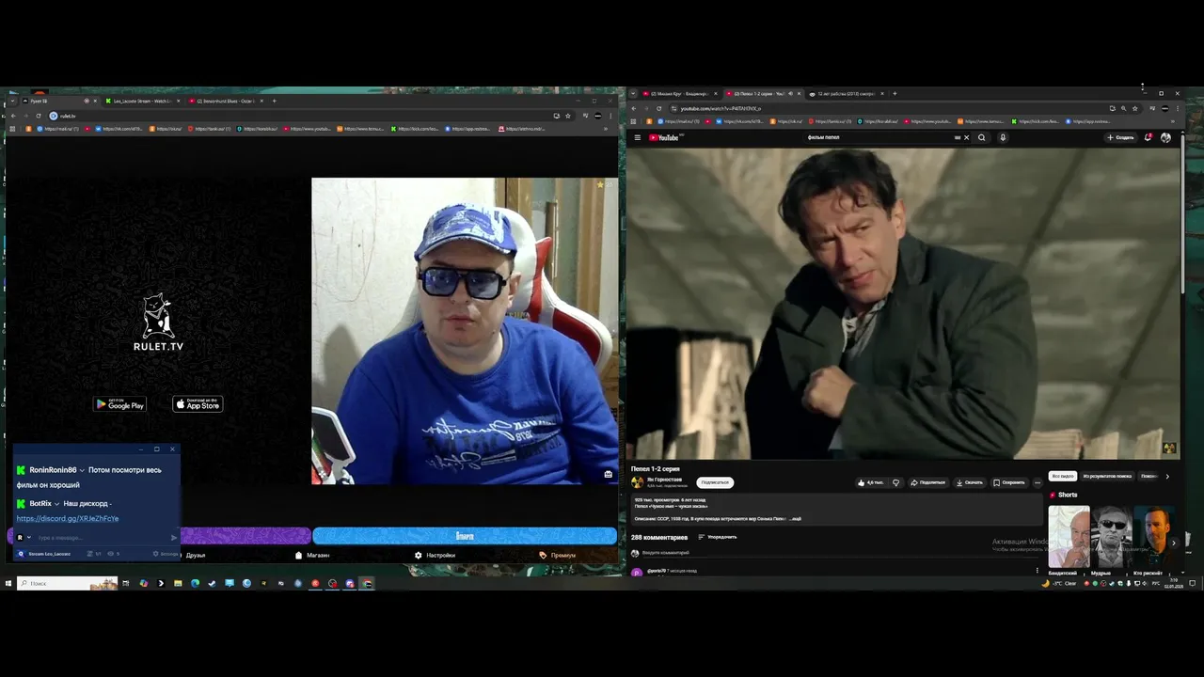Clear the YouTube search text with X

point(966,137)
